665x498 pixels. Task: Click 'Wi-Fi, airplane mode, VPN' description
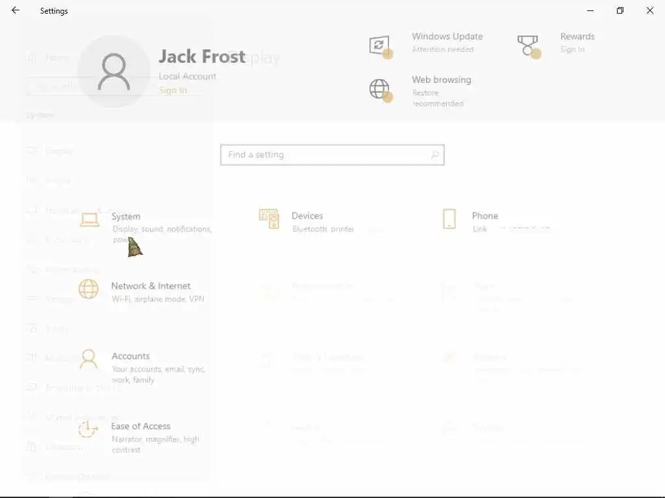(158, 299)
